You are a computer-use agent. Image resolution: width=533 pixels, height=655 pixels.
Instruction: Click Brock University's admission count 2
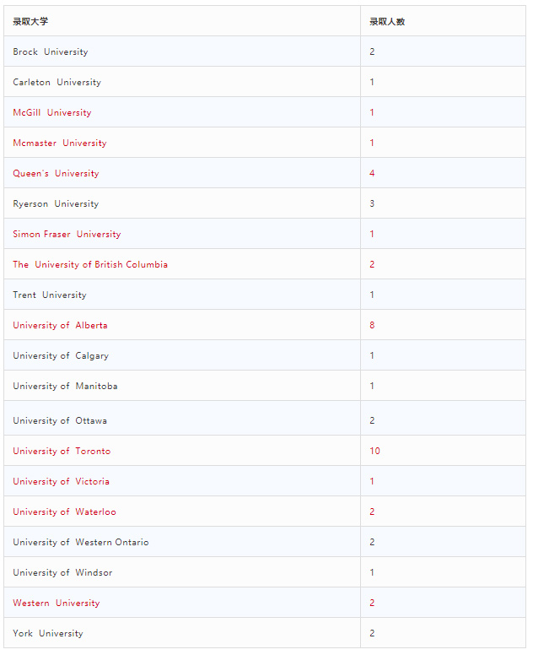coord(372,51)
